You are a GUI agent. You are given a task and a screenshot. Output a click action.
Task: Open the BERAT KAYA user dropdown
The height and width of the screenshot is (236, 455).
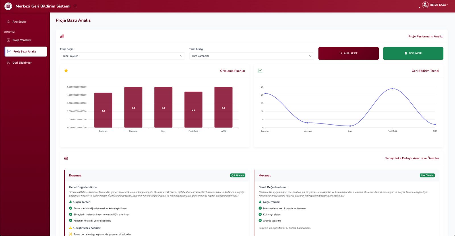pos(439,5)
